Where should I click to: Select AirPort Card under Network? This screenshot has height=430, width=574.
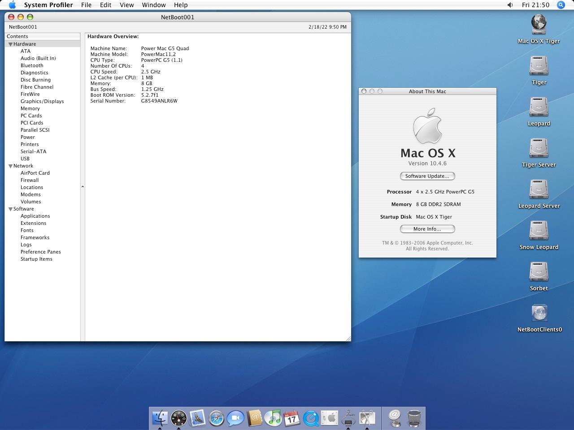[35, 173]
